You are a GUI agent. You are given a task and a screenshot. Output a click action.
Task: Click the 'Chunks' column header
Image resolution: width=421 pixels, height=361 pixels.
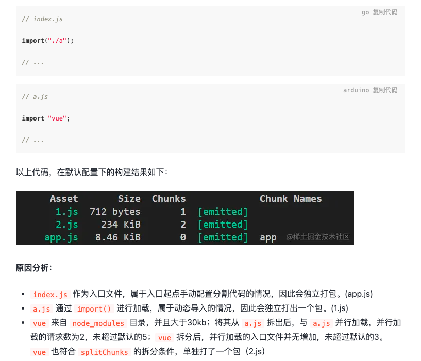(169, 199)
